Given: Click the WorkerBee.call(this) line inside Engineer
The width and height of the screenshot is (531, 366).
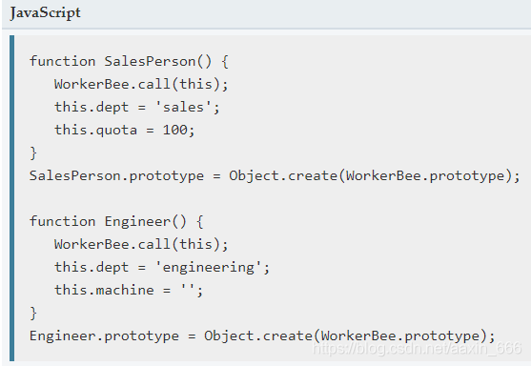Looking at the screenshot, I should 141,244.
